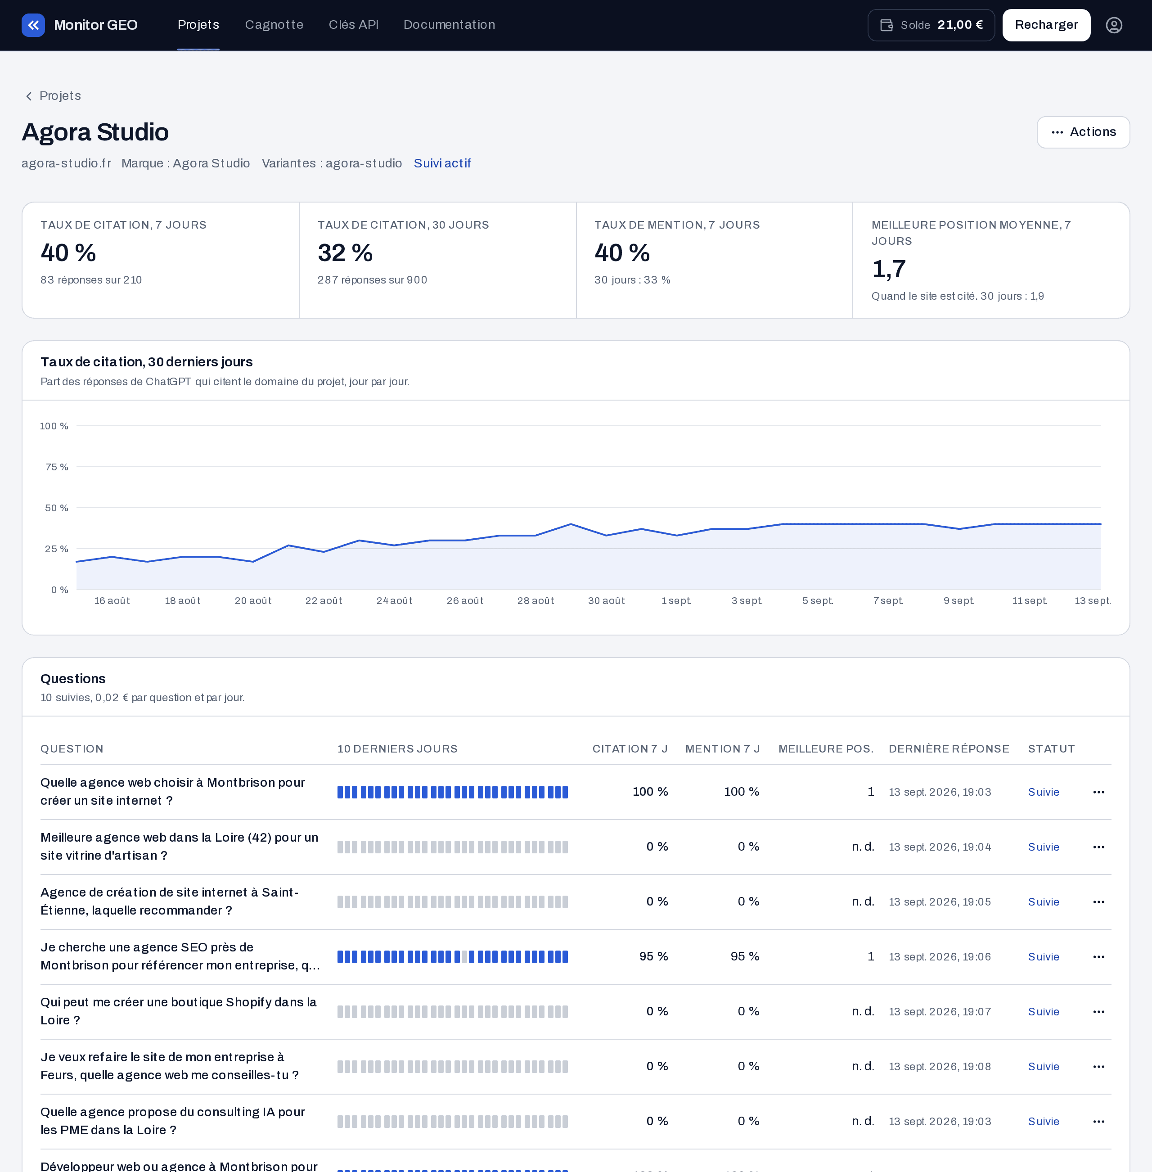Select question 'Qui peut me créer une boutique Shopify'
Screen dimensions: 1152x1172
[x=179, y=1011]
